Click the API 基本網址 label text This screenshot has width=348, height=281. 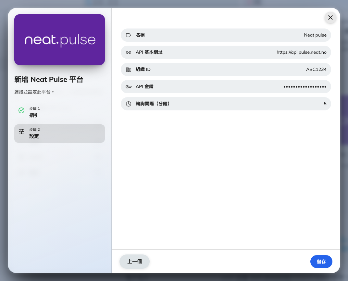149,52
